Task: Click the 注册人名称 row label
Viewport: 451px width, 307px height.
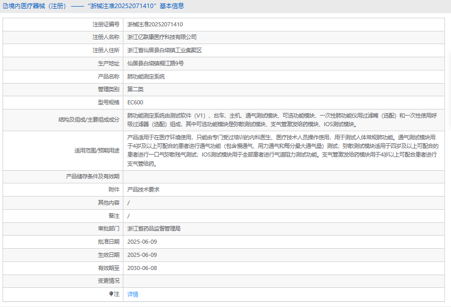Action: [106, 37]
